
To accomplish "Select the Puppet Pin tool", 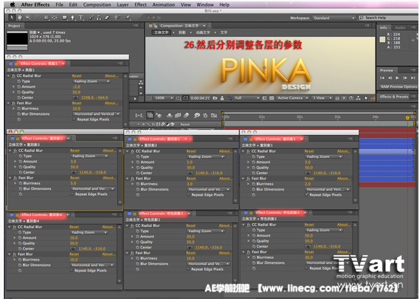I will 128,17.
